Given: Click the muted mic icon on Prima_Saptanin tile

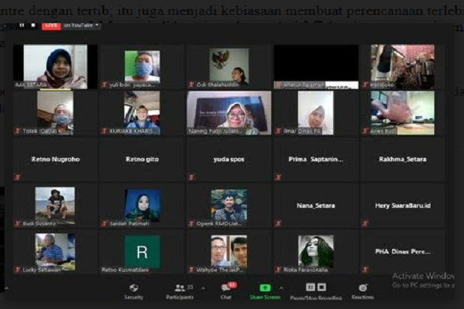Looking at the screenshot, I should (x=278, y=177).
